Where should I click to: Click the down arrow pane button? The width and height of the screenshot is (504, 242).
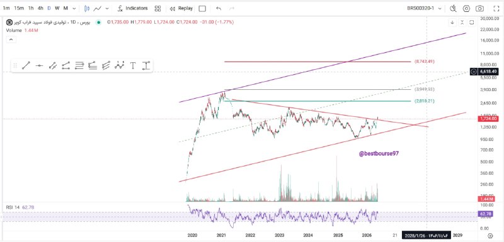coord(452,23)
